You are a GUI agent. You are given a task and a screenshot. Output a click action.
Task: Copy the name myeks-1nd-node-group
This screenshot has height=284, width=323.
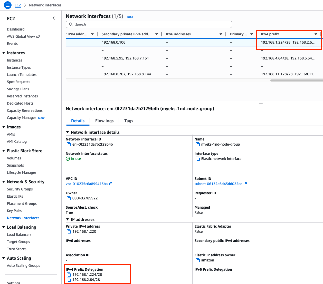coord(198,144)
